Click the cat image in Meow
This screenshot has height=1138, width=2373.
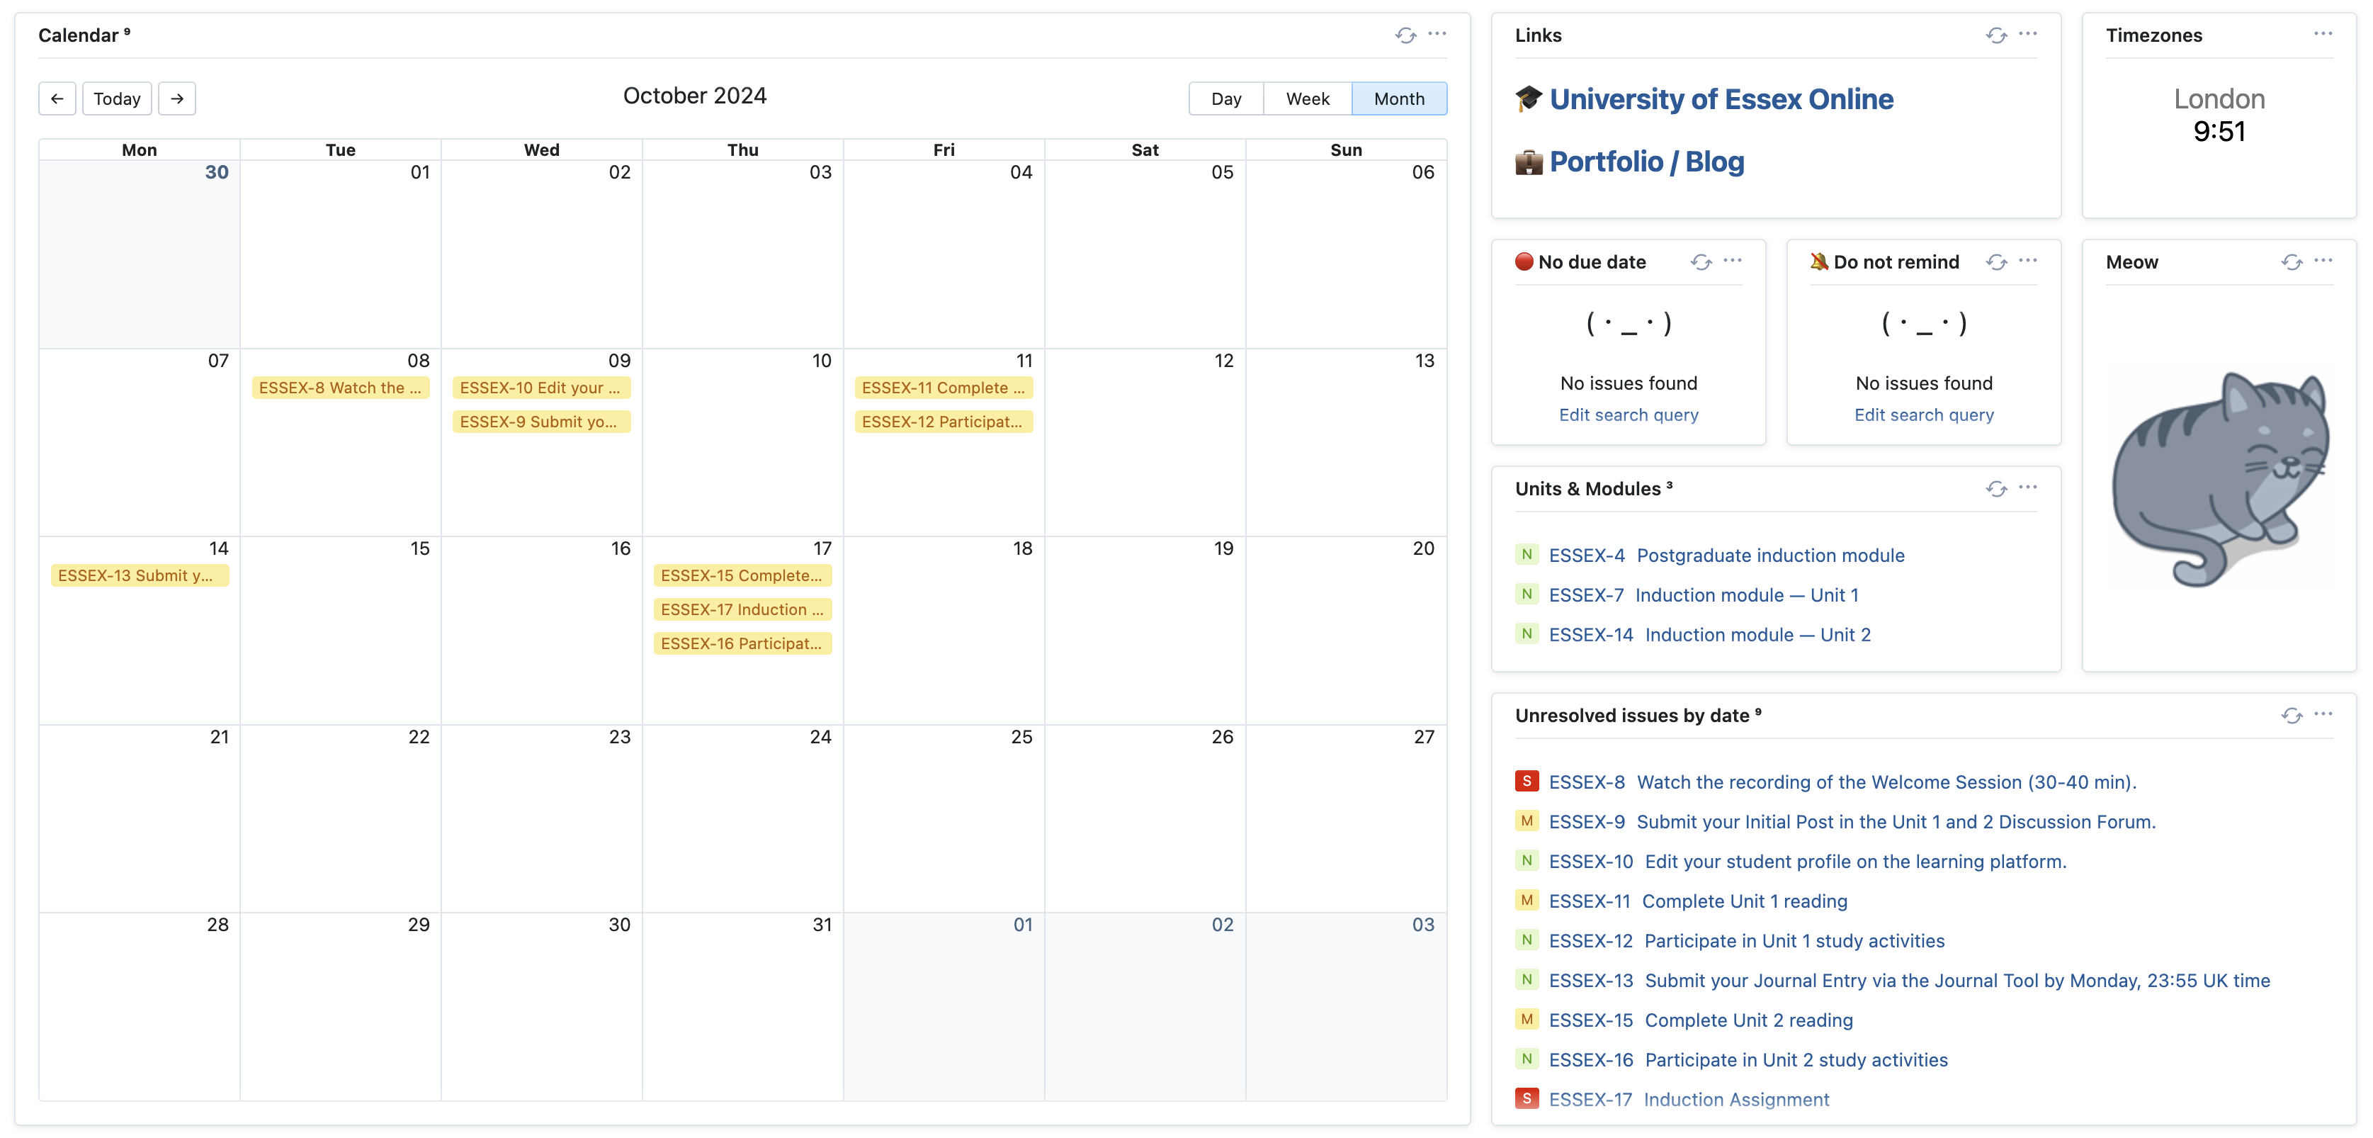point(2219,479)
